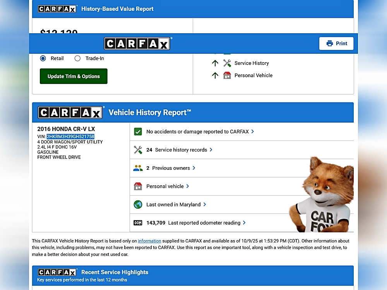Expand the 24 Service history records chevron
This screenshot has width=387, height=290.
(x=211, y=150)
